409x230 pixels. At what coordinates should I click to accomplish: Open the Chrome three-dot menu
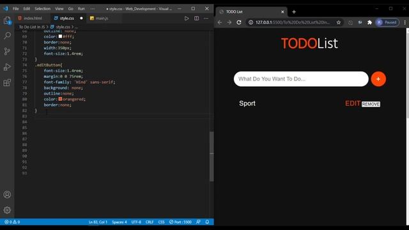[405, 22]
